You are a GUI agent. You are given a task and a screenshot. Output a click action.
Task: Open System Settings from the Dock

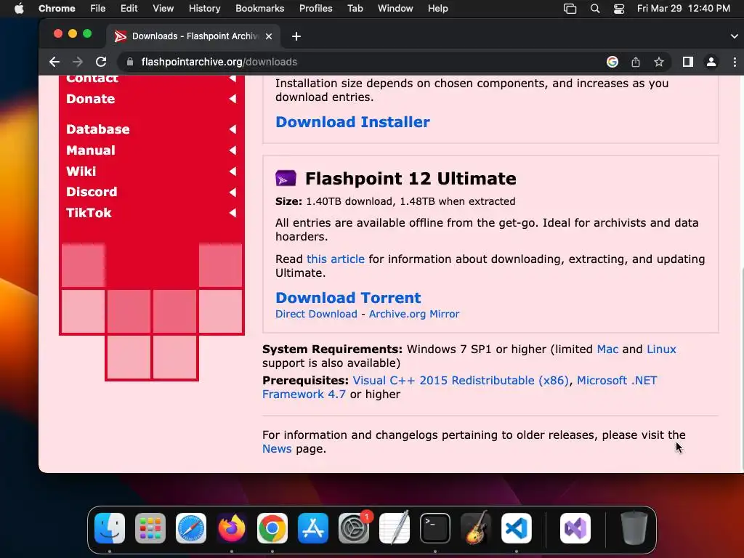tap(354, 528)
